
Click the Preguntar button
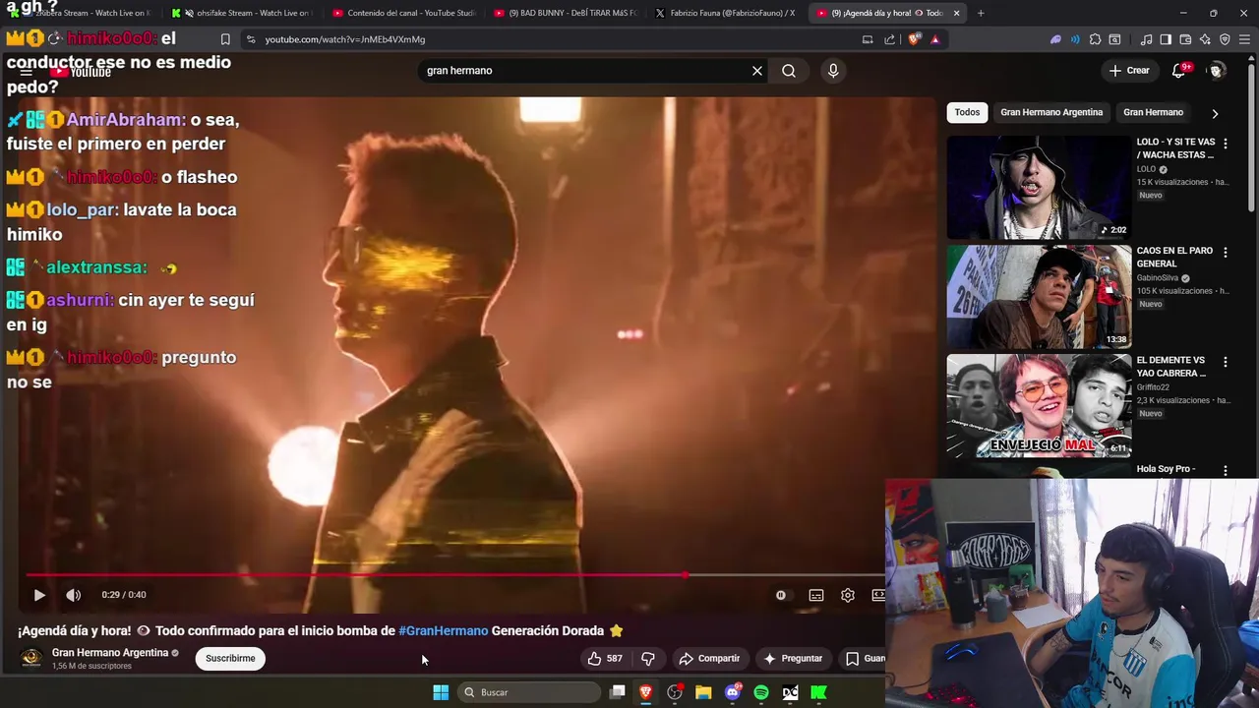tap(793, 659)
